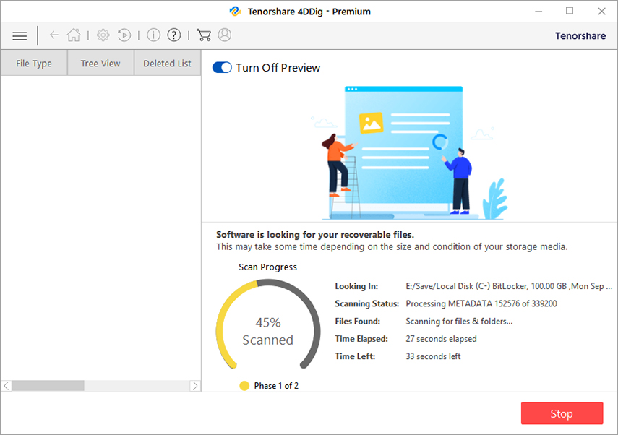Minimize the 4DDig window
The height and width of the screenshot is (435, 618).
538,11
